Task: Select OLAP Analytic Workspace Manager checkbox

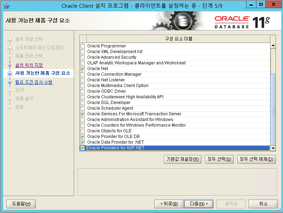Action: [x=83, y=63]
